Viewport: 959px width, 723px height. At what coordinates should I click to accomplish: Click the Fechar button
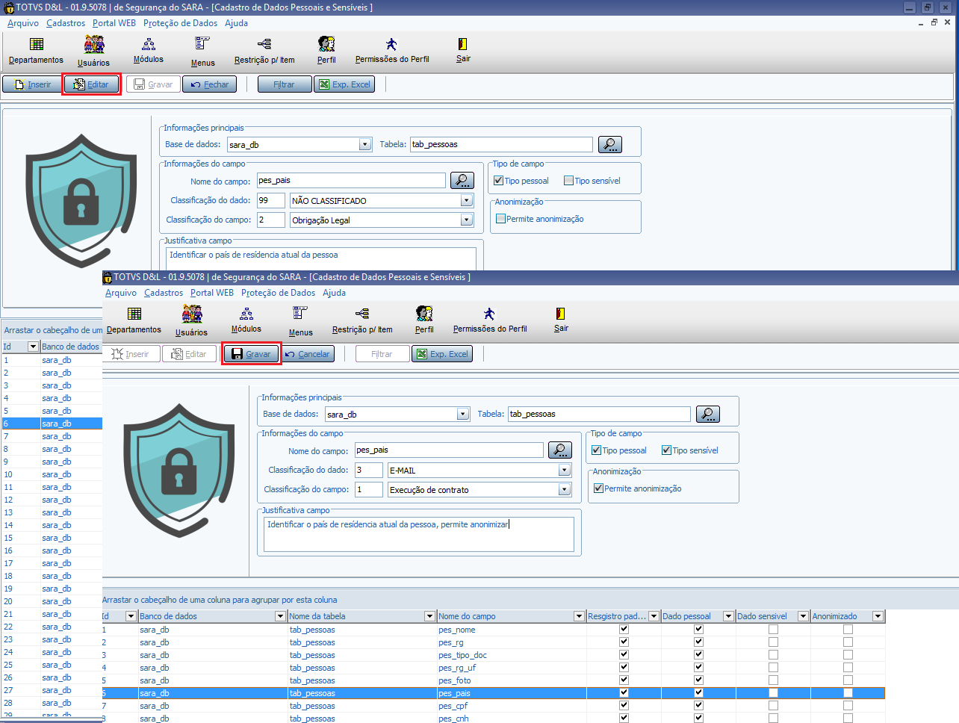click(x=210, y=84)
